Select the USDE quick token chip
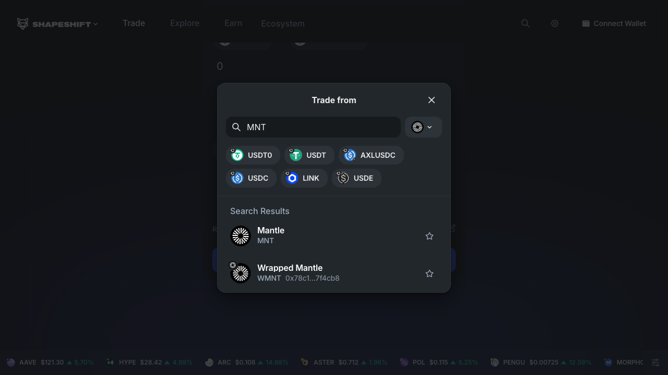This screenshot has width=668, height=375. click(356, 178)
